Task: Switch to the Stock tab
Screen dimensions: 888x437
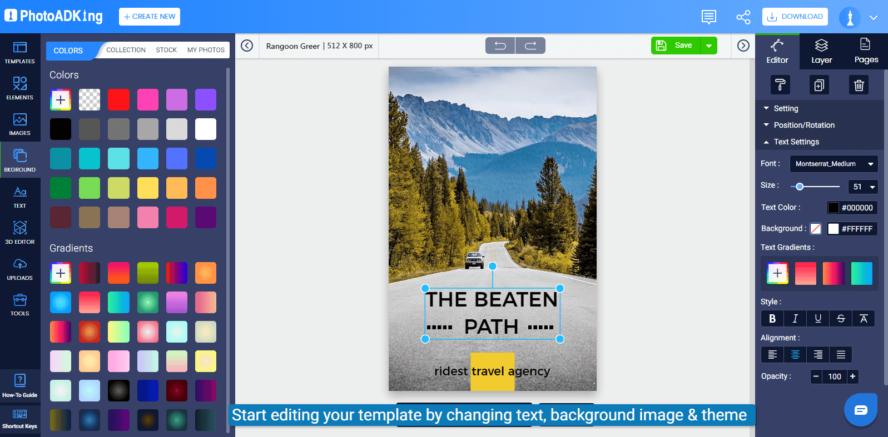Action: tap(166, 50)
